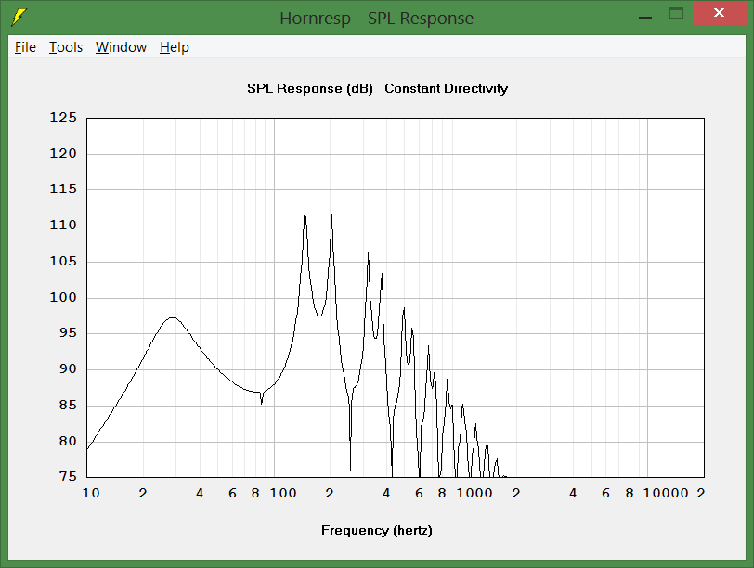Click the 110 dB y-axis label
This screenshot has height=568, width=754.
[x=63, y=225]
